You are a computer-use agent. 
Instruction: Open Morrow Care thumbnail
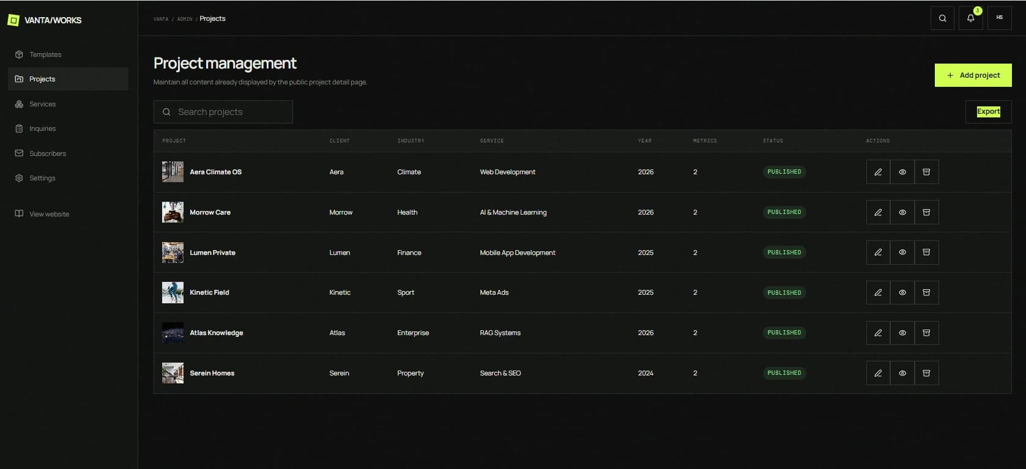coord(173,212)
